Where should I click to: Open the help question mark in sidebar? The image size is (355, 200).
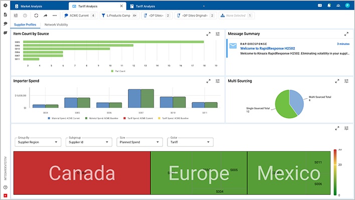pyautogui.click(x=6, y=187)
